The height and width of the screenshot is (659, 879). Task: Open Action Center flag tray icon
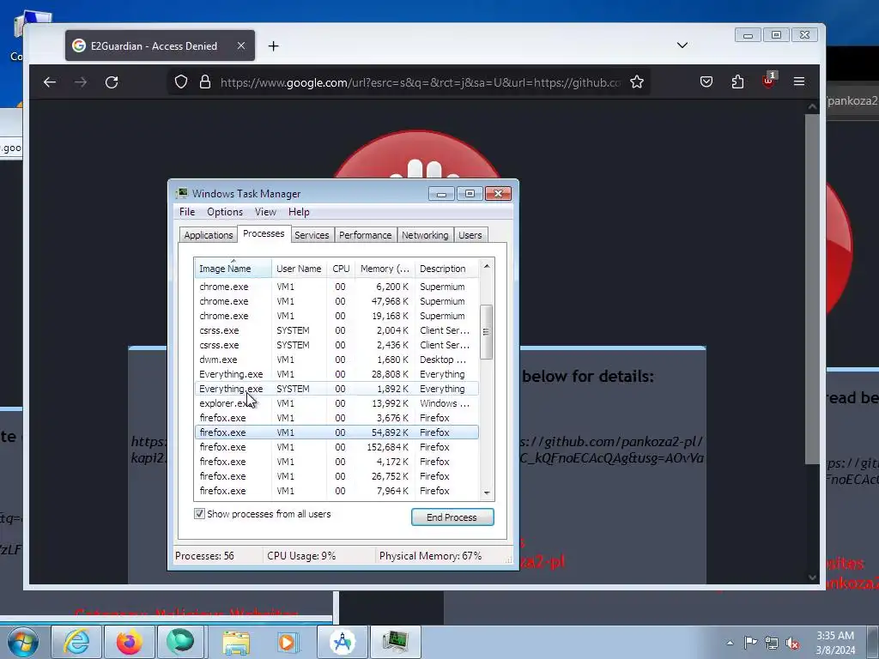[x=750, y=643]
